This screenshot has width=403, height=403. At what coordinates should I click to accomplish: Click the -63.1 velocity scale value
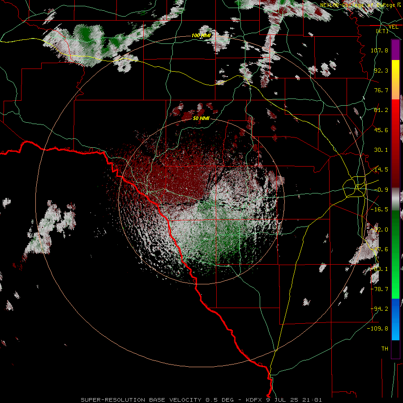coord(379,269)
